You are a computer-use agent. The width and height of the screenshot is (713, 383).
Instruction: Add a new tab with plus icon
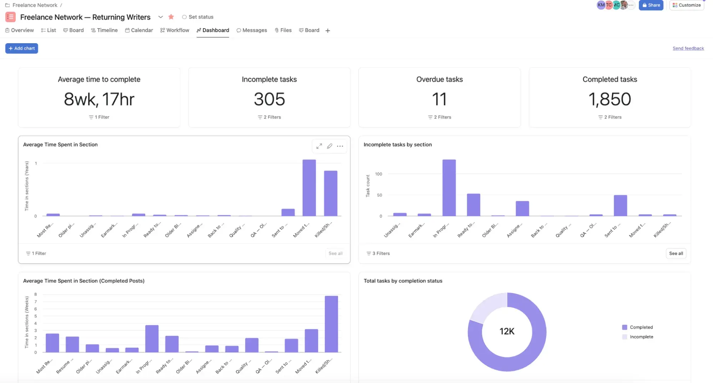327,31
